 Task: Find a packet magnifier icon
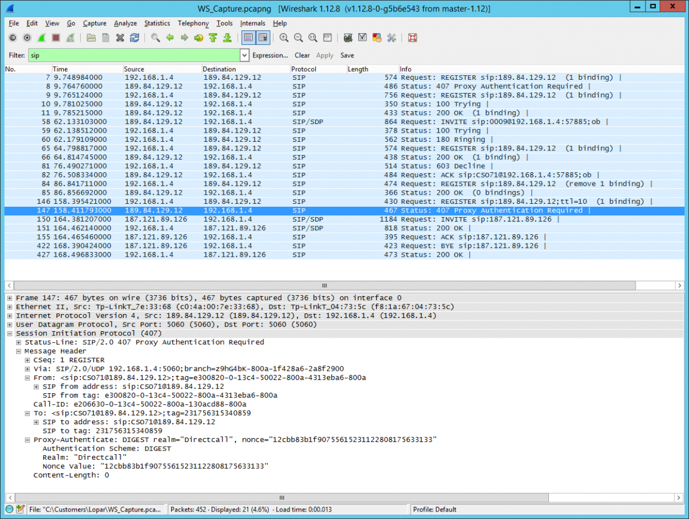point(156,38)
